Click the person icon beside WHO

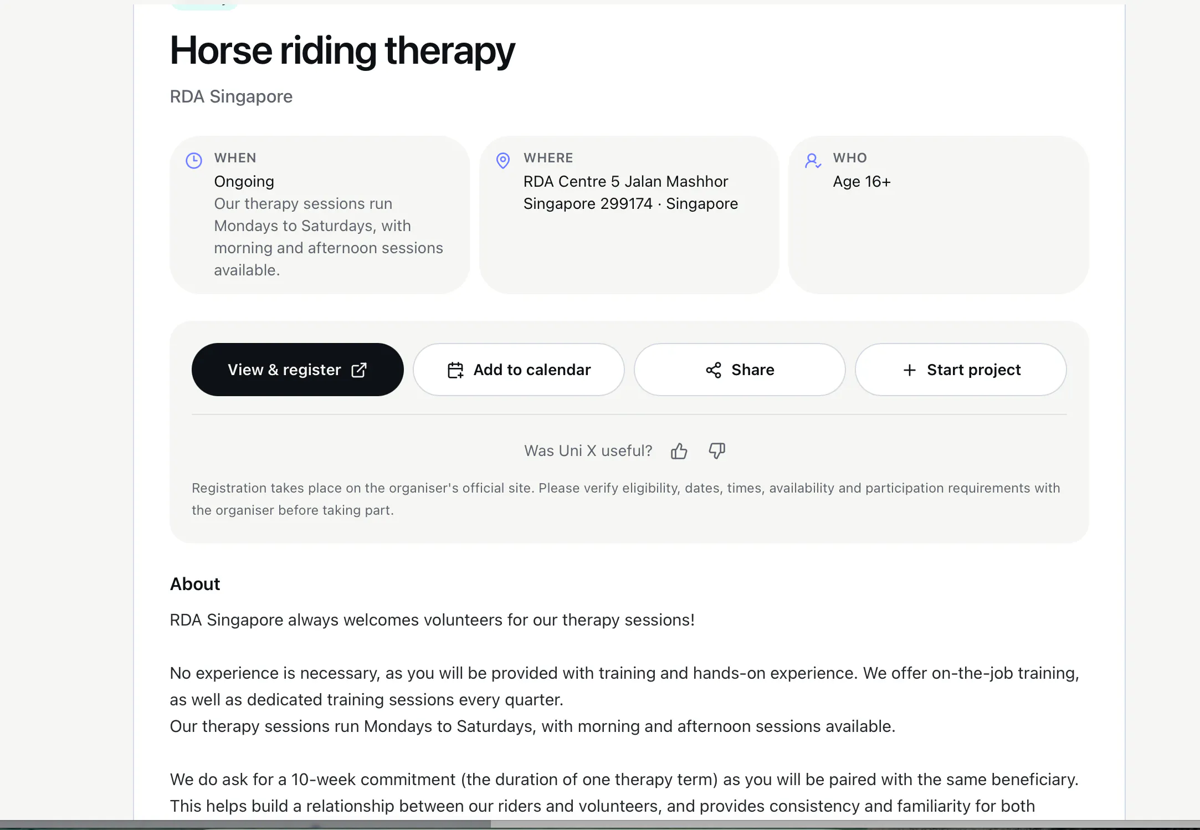click(x=813, y=161)
